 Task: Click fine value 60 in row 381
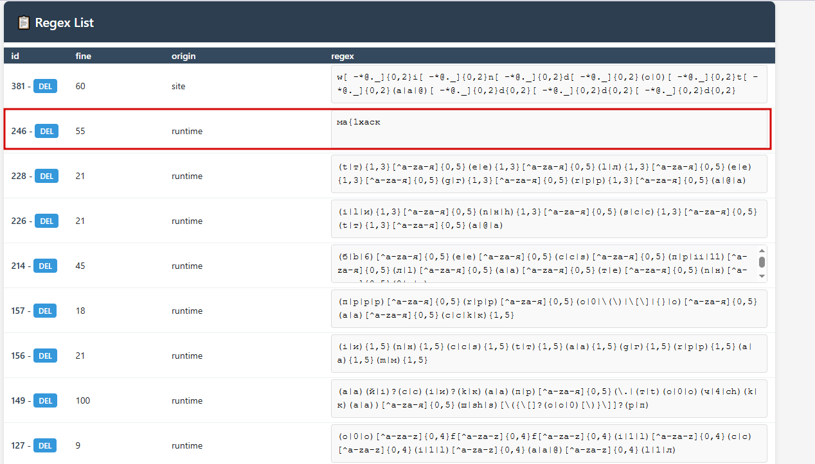(80, 86)
